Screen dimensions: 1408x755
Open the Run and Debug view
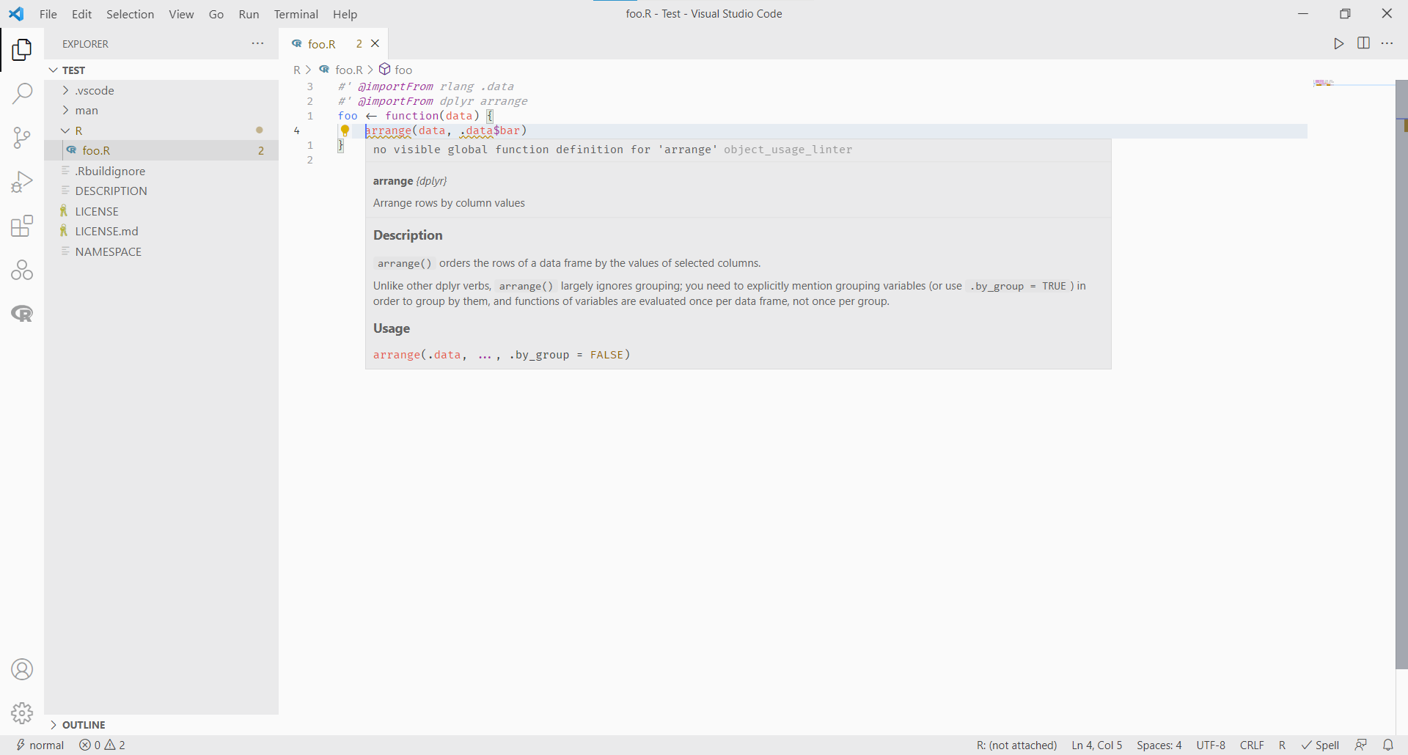tap(22, 182)
